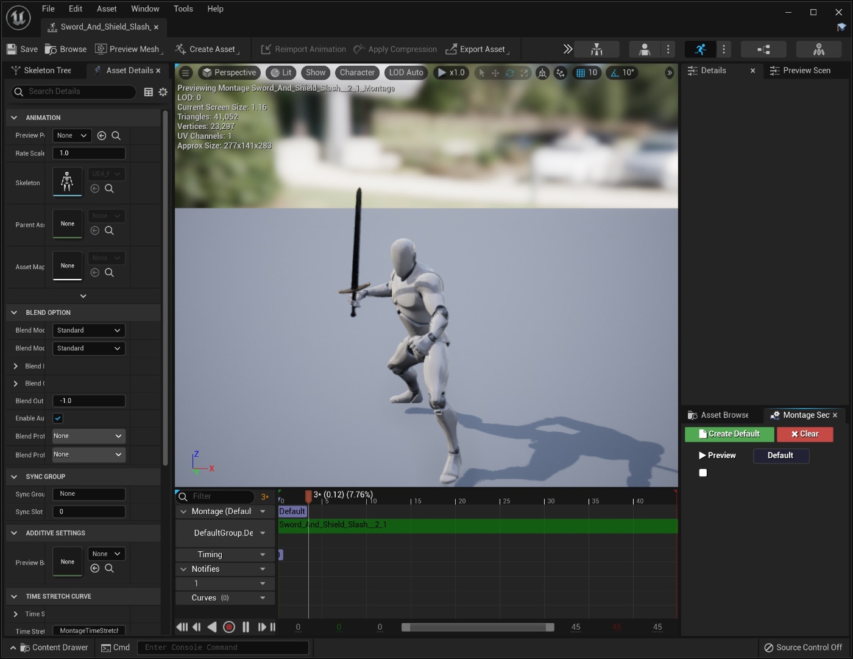853x659 pixels.
Task: Open the viewport options hamburger menu icon
Action: tap(185, 72)
